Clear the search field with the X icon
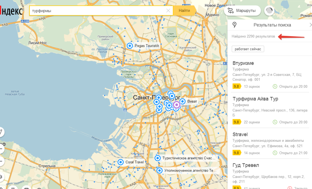Viewport: 312px width, 189px height. (x=168, y=11)
